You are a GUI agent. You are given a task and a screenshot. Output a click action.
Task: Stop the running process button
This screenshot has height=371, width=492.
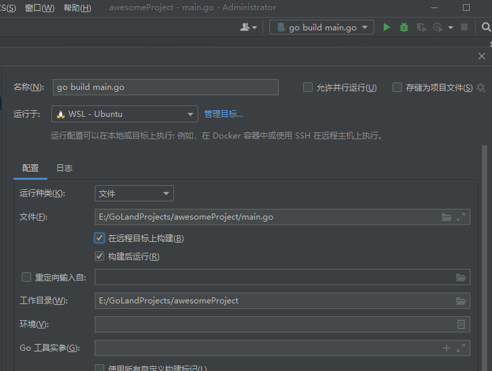point(464,27)
